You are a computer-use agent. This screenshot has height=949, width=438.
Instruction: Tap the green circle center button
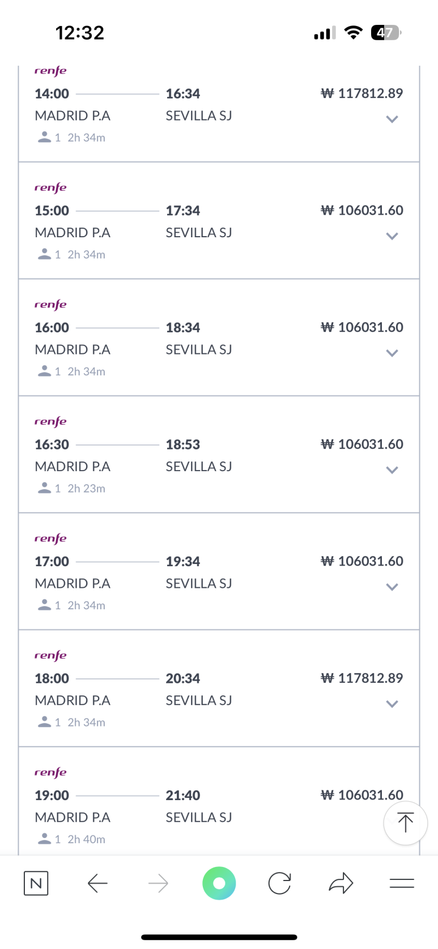pyautogui.click(x=219, y=883)
